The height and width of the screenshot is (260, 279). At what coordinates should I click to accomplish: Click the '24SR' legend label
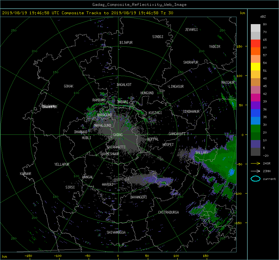267,163
